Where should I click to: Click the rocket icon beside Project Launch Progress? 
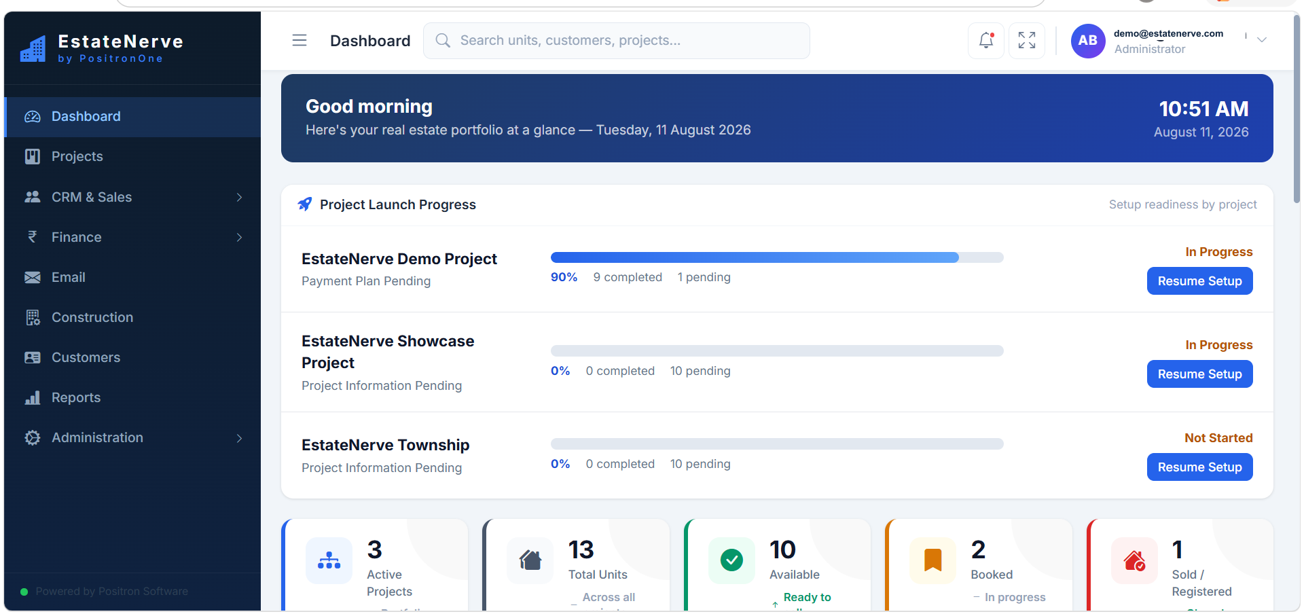pyautogui.click(x=305, y=204)
